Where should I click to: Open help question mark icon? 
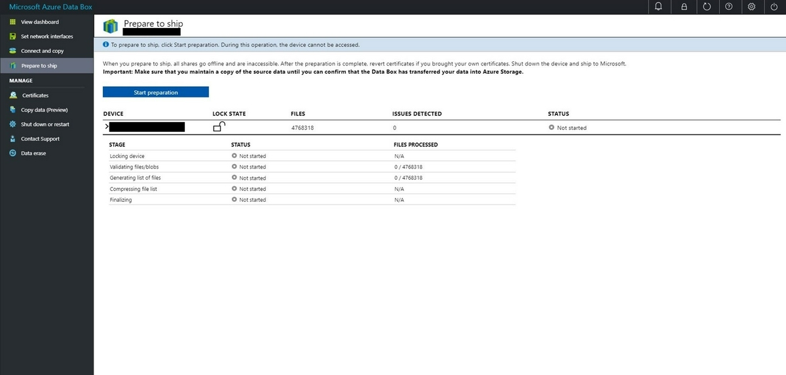click(729, 7)
